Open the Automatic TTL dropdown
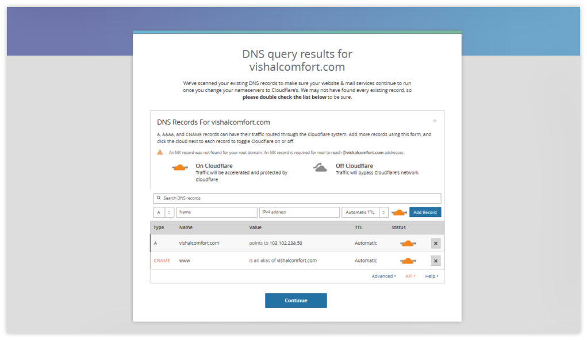This screenshot has width=587, height=340. (365, 212)
